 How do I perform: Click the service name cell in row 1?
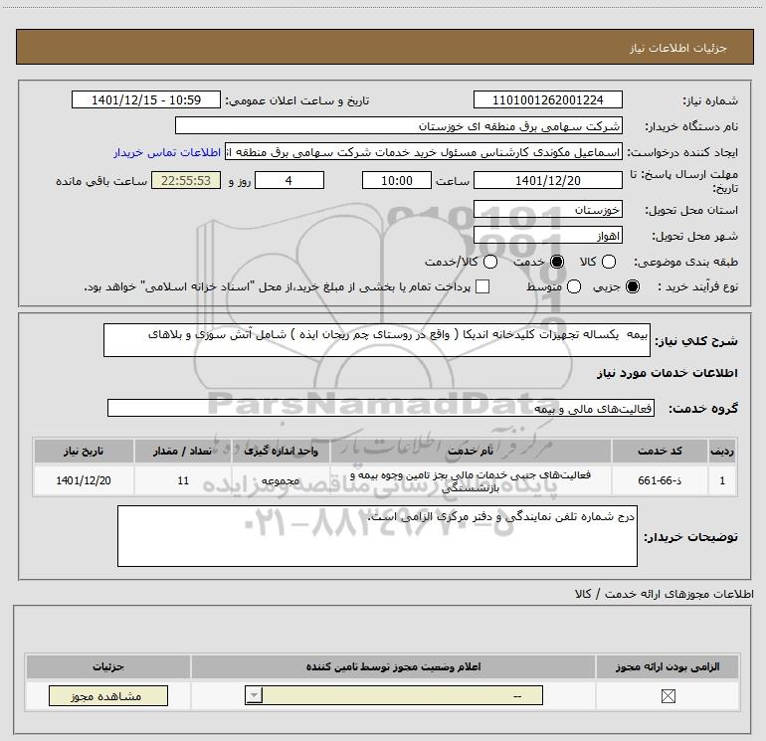(471, 480)
